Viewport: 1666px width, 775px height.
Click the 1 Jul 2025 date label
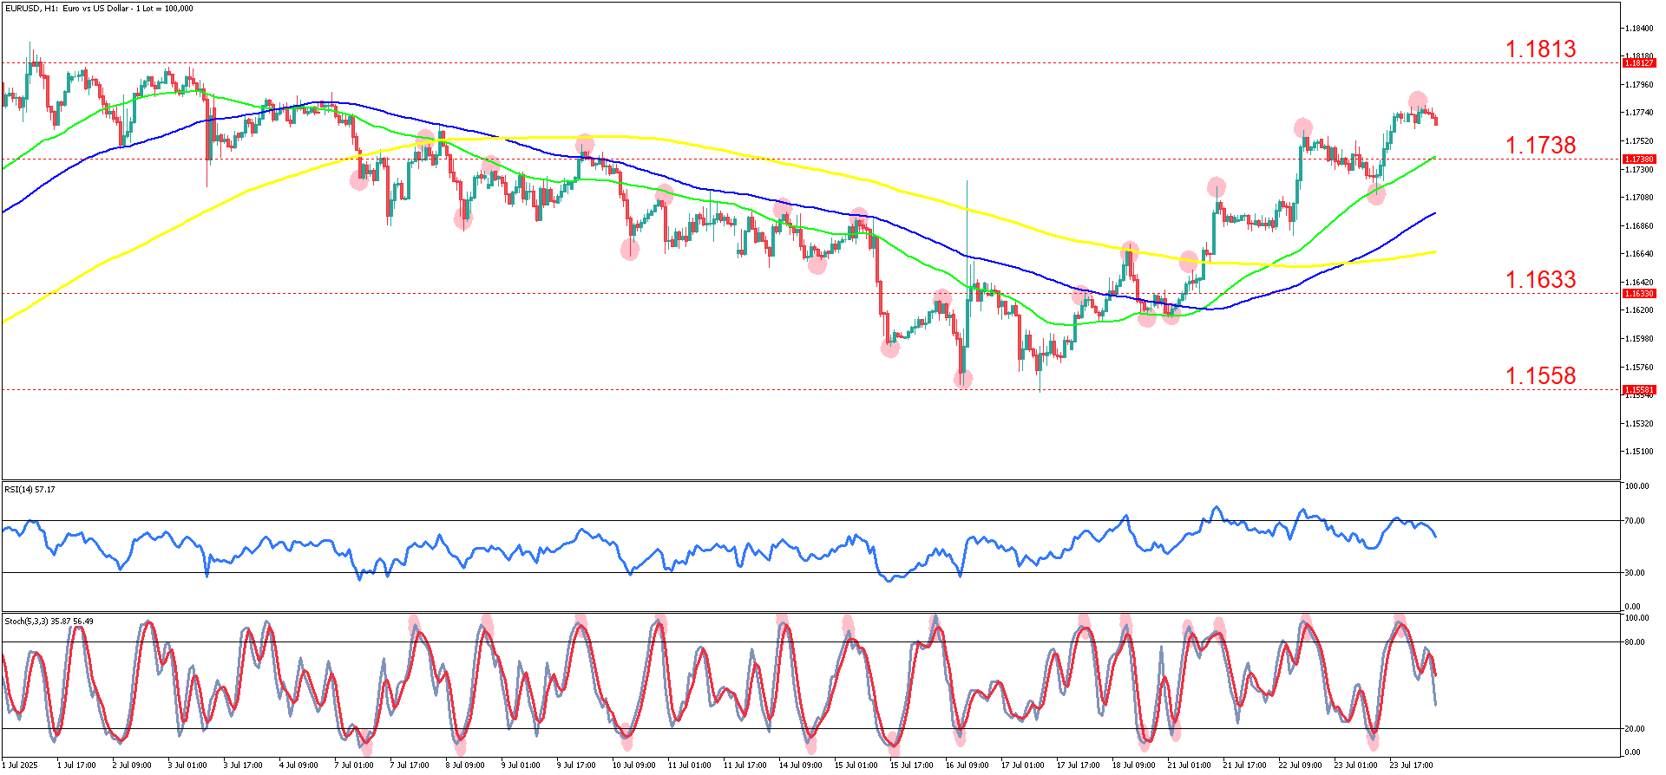coord(21,765)
